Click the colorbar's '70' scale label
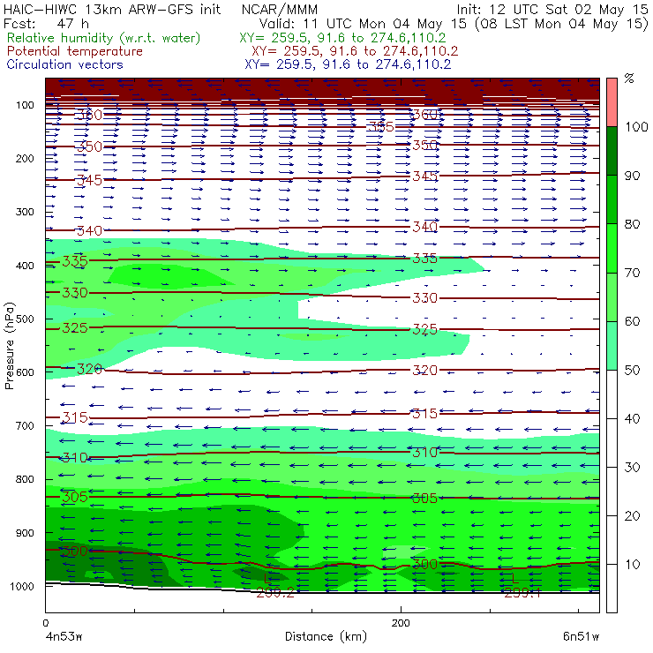Screen dimensions: 653x653 pyautogui.click(x=632, y=273)
